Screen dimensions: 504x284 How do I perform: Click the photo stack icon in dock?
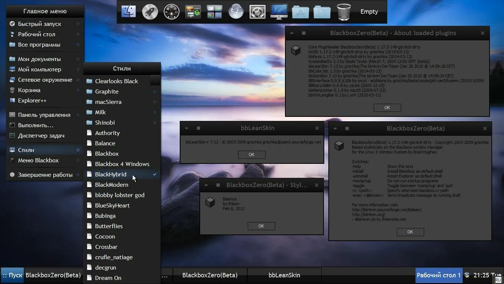pyautogui.click(x=193, y=12)
